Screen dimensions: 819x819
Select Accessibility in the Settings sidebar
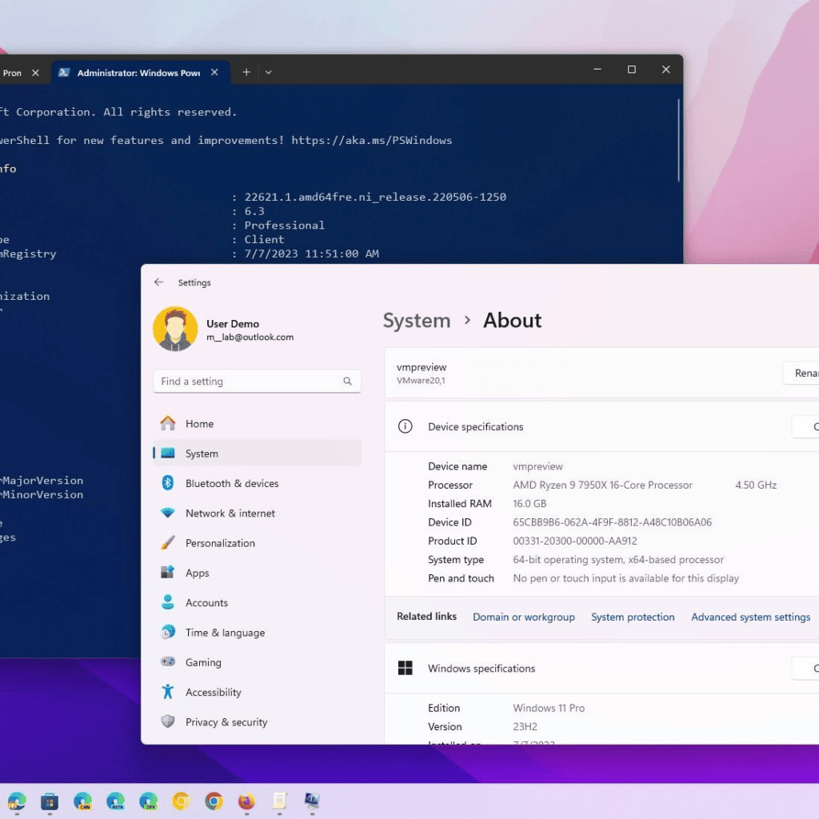pos(212,692)
